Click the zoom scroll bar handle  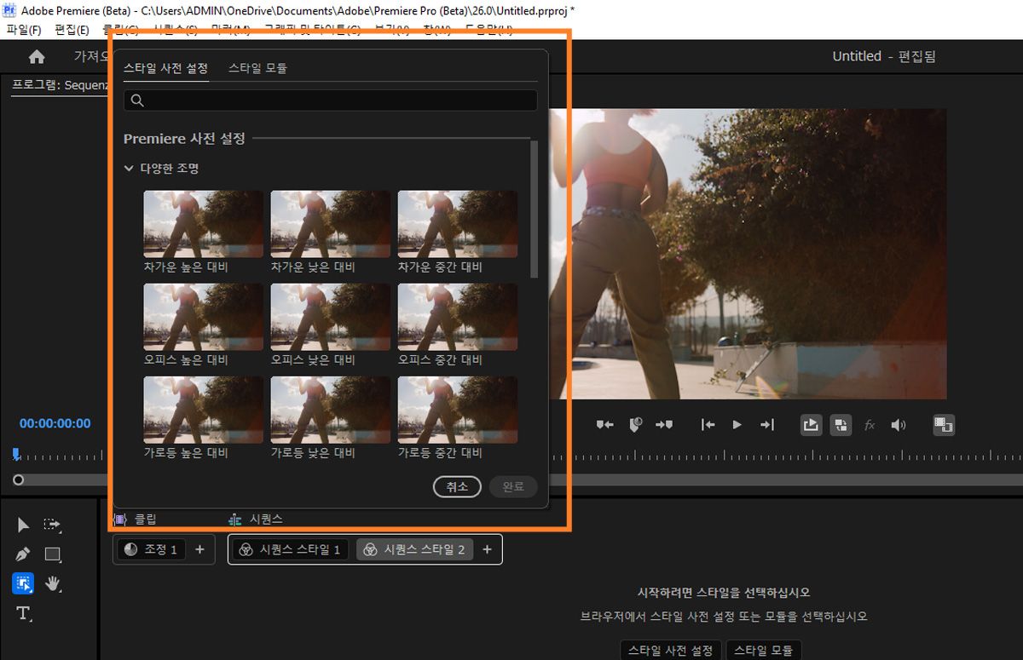click(x=18, y=480)
